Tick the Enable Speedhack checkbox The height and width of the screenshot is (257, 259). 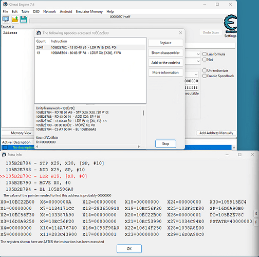(x=205, y=76)
